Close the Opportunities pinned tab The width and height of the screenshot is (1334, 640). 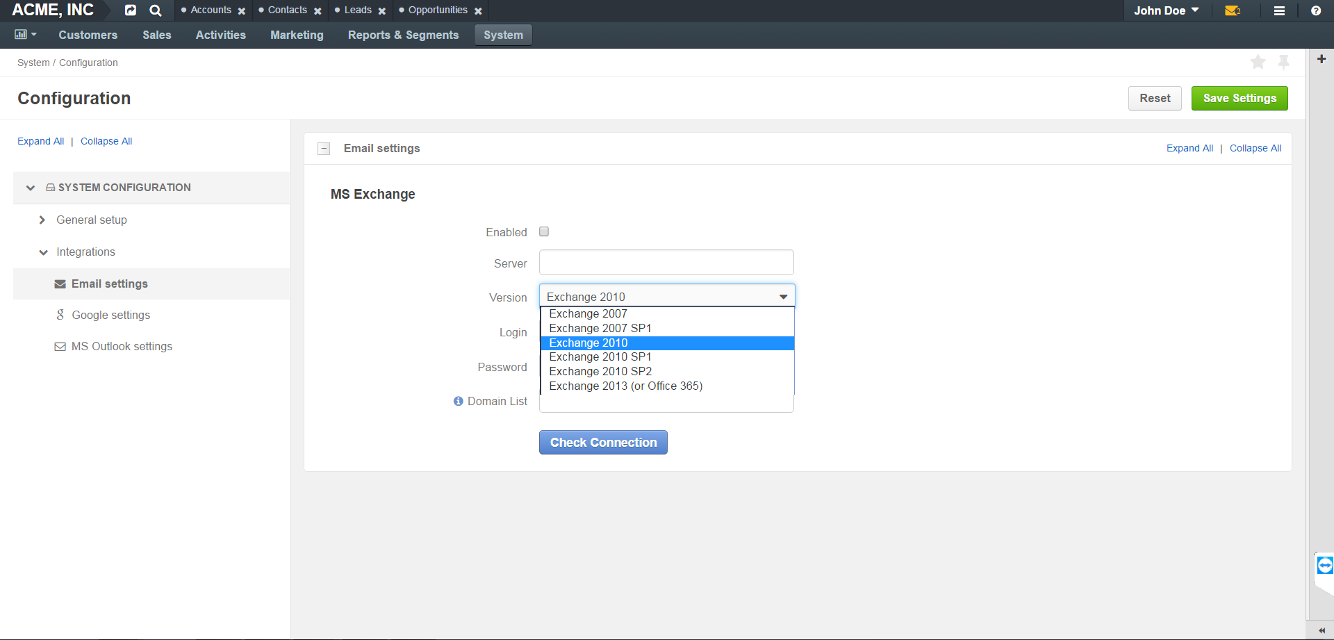coord(478,11)
